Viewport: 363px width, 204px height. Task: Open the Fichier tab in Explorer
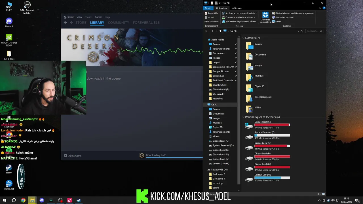pos(208,8)
